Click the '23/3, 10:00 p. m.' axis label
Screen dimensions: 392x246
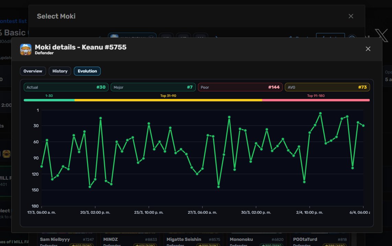(149, 212)
